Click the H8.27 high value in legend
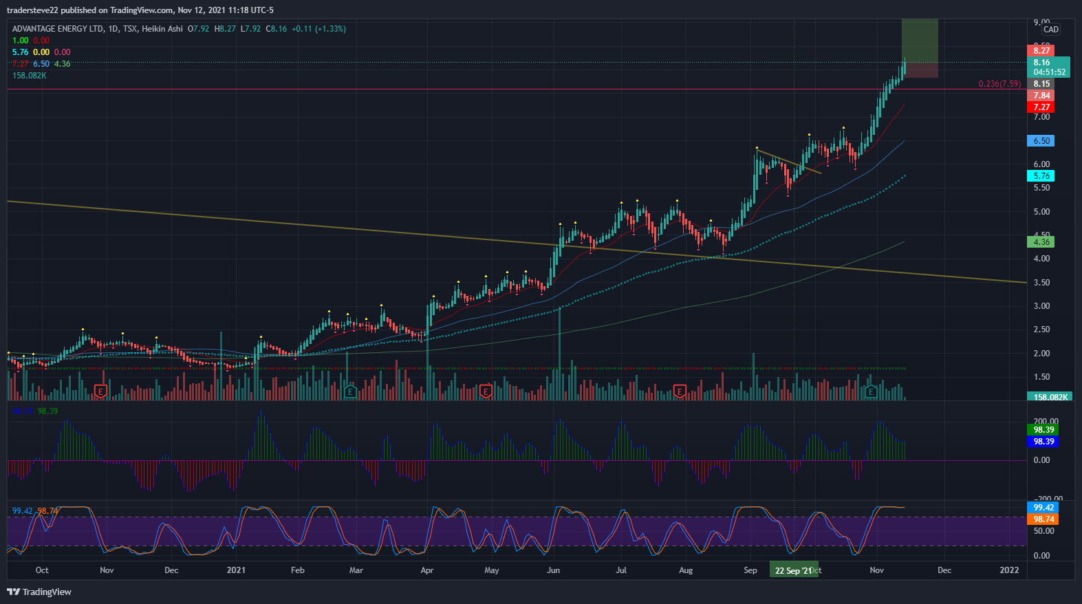 pyautogui.click(x=225, y=29)
